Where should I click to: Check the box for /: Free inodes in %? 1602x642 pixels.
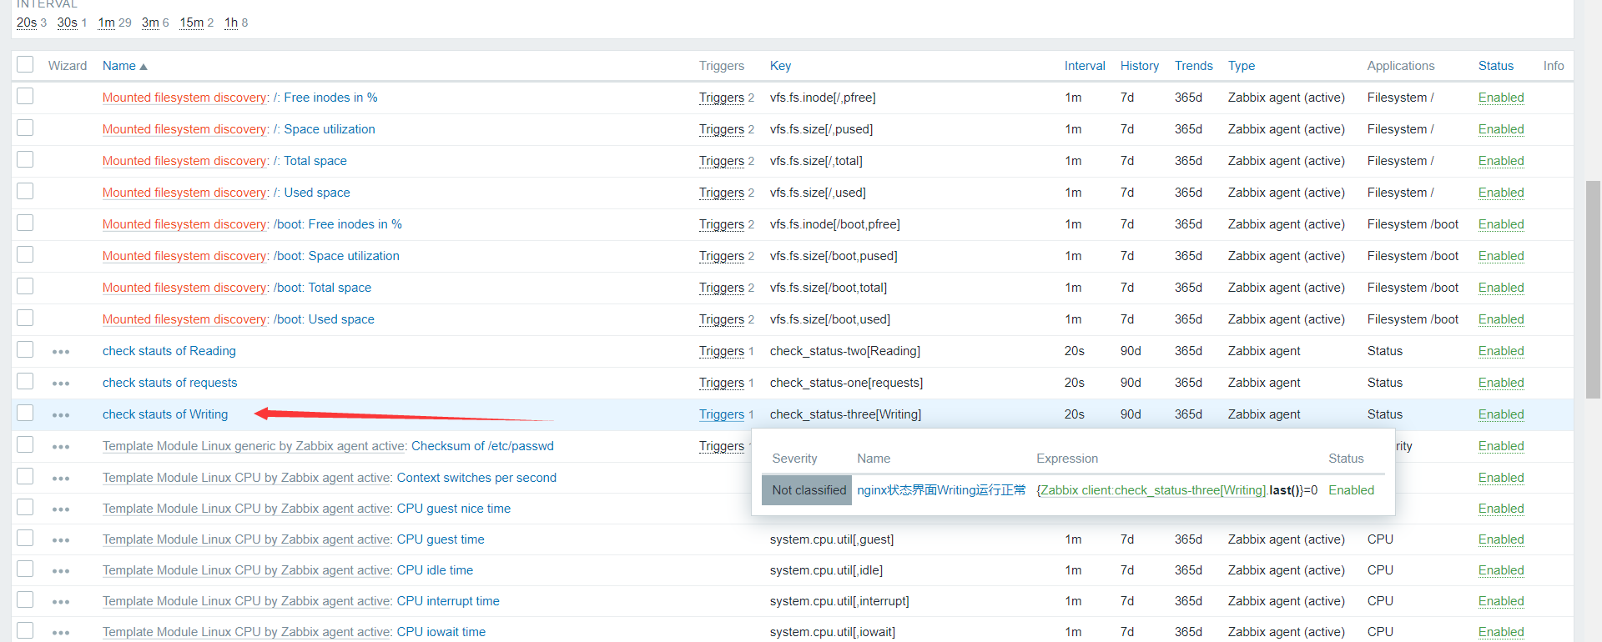tap(25, 96)
